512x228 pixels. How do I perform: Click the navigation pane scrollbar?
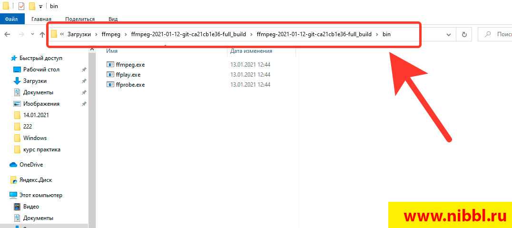(x=92, y=137)
